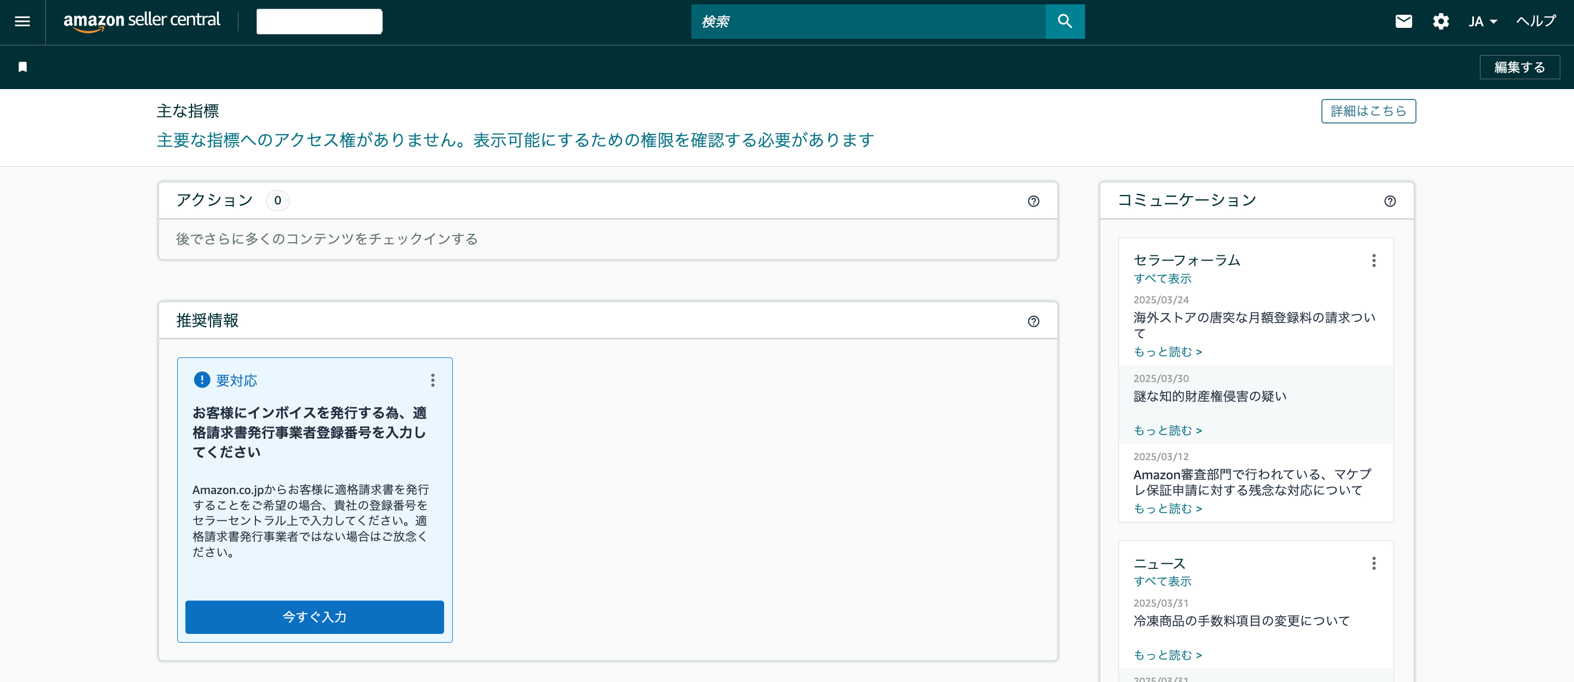1574x682 pixels.
Task: Click the main metrics access notice link
Action: [x=515, y=140]
